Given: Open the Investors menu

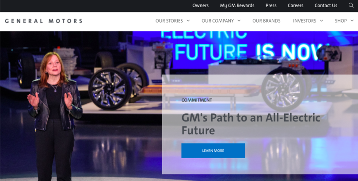Looking at the screenshot, I should coord(305,21).
